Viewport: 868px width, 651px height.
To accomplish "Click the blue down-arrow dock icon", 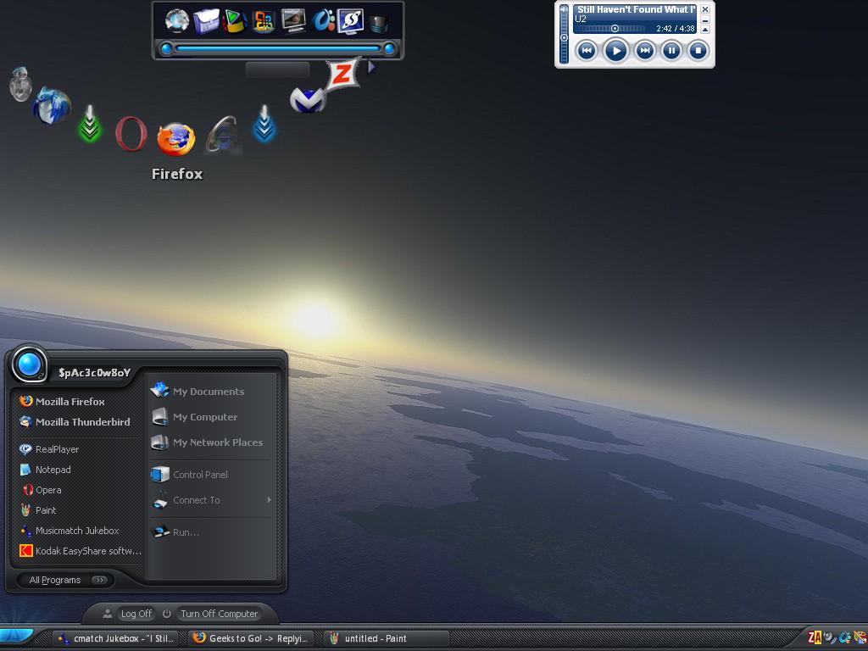I will coord(264,124).
